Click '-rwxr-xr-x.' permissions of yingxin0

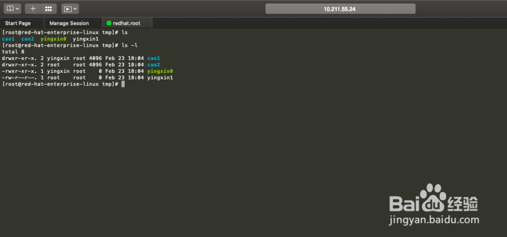pos(20,71)
